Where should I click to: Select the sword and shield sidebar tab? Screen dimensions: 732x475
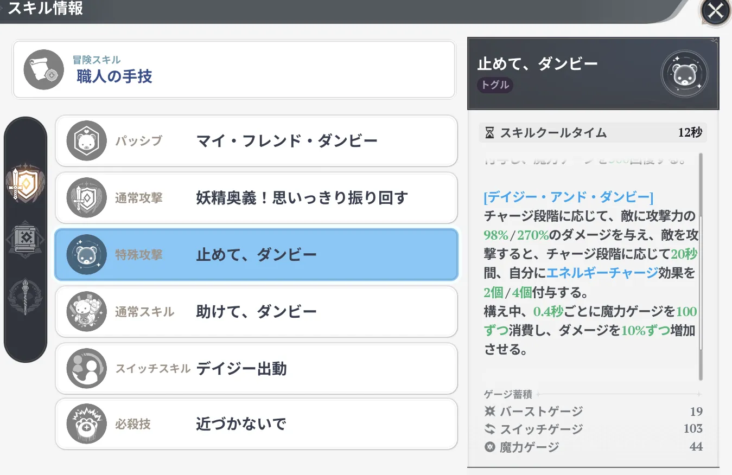pyautogui.click(x=26, y=182)
